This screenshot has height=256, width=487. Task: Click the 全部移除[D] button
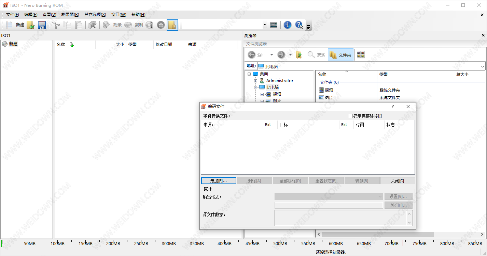pyautogui.click(x=290, y=181)
